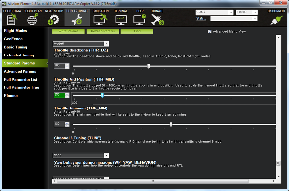The image size is (289, 191).
Task: Click the horizontal scrollbar left arrow
Action: tap(54, 181)
